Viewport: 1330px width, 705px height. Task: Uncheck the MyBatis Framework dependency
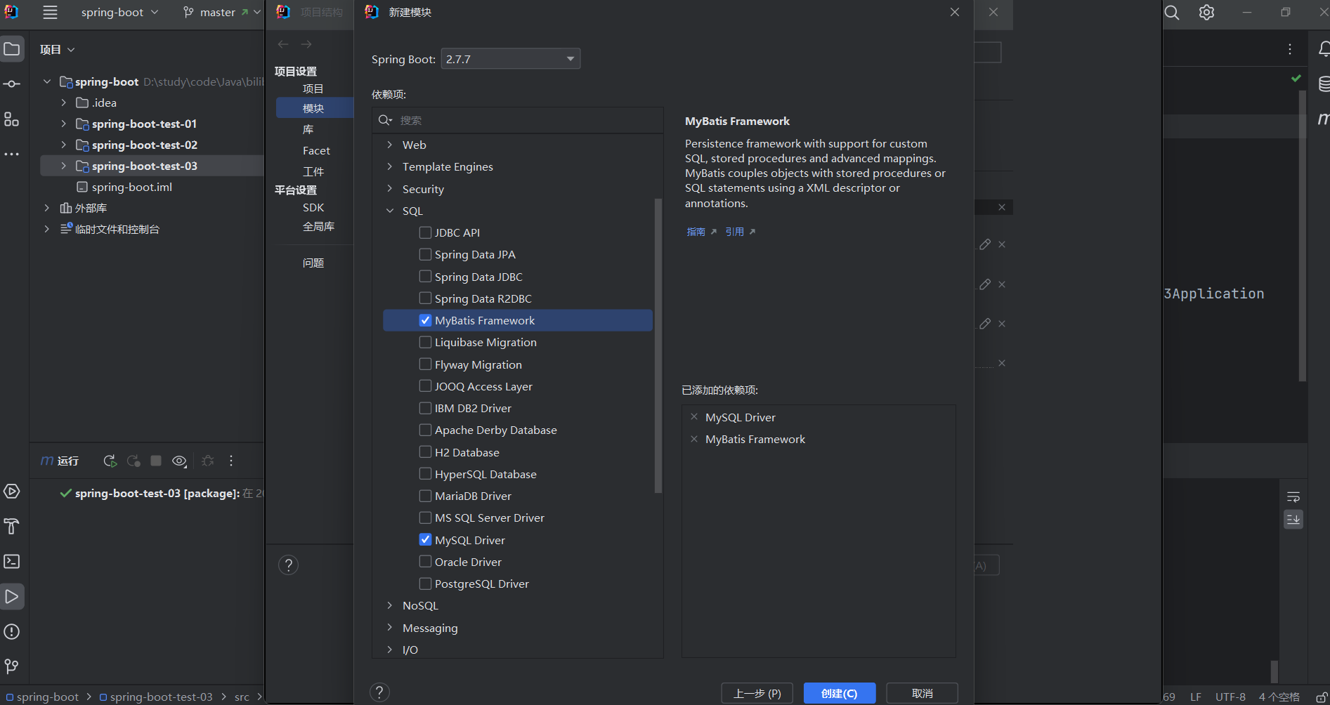[425, 320]
